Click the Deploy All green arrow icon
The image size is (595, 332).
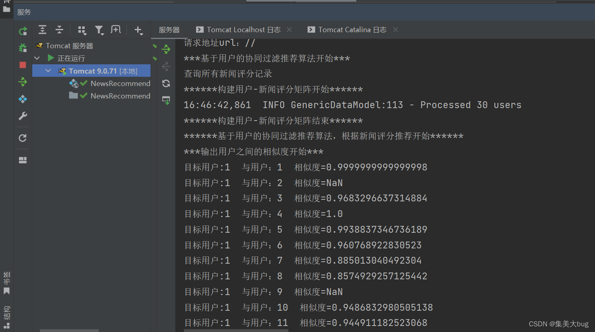pyautogui.click(x=23, y=82)
